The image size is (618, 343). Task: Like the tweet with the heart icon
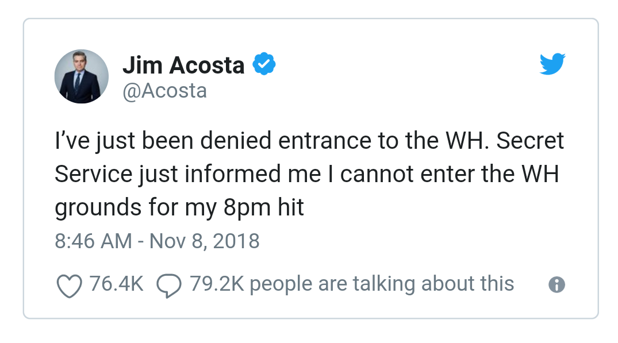(x=68, y=286)
